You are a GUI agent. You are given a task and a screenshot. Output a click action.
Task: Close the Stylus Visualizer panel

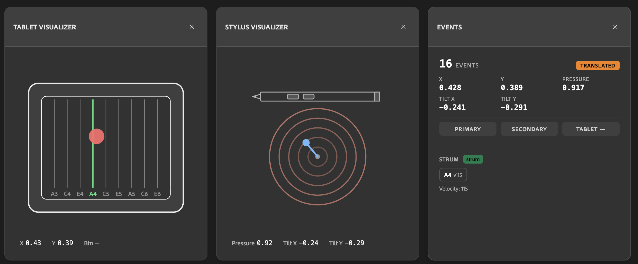403,27
